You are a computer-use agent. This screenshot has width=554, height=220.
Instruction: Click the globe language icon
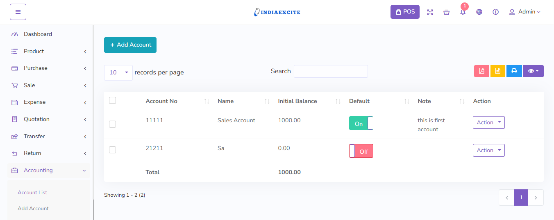click(479, 12)
